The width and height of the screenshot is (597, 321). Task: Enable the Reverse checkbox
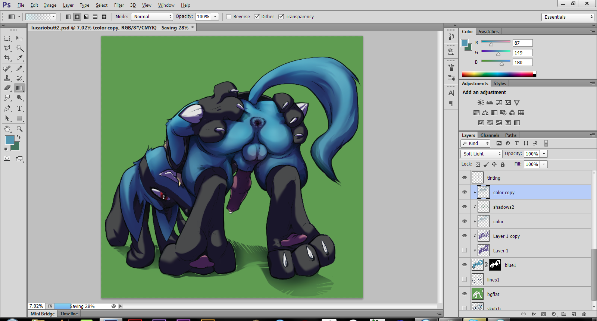click(229, 17)
